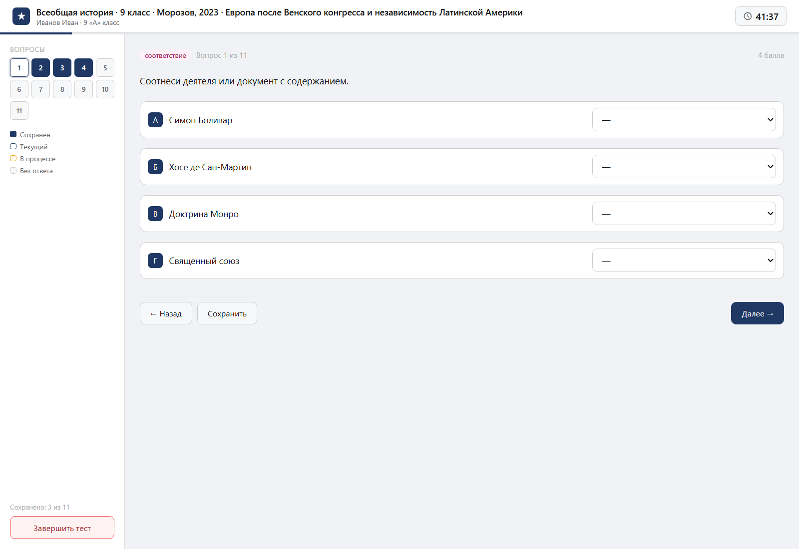Go to question 1 in the sidebar
The height and width of the screenshot is (549, 799).
click(x=19, y=68)
